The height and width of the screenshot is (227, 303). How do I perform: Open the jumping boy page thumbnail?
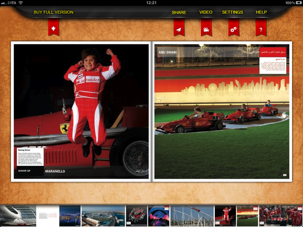(225, 216)
